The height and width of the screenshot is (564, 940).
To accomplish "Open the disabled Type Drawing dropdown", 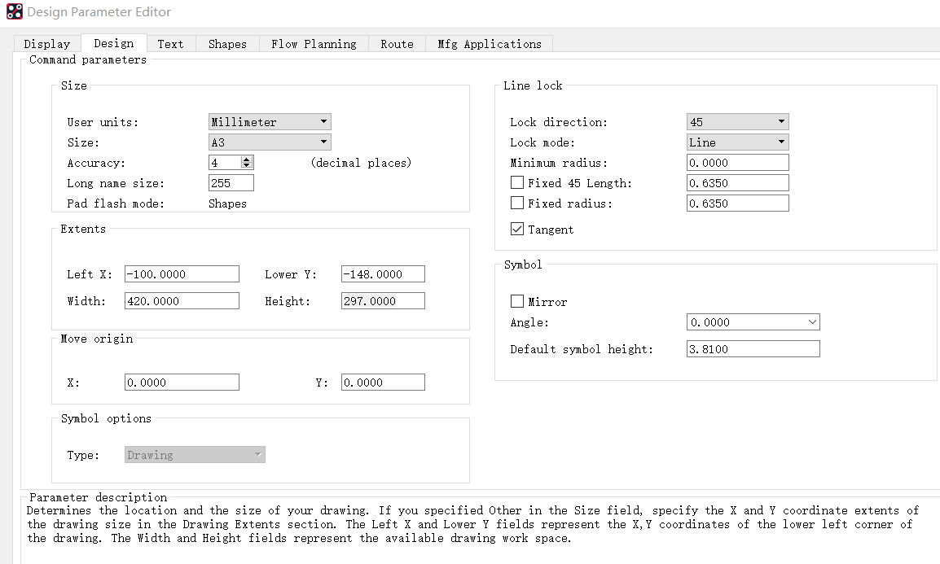I will 195,455.
